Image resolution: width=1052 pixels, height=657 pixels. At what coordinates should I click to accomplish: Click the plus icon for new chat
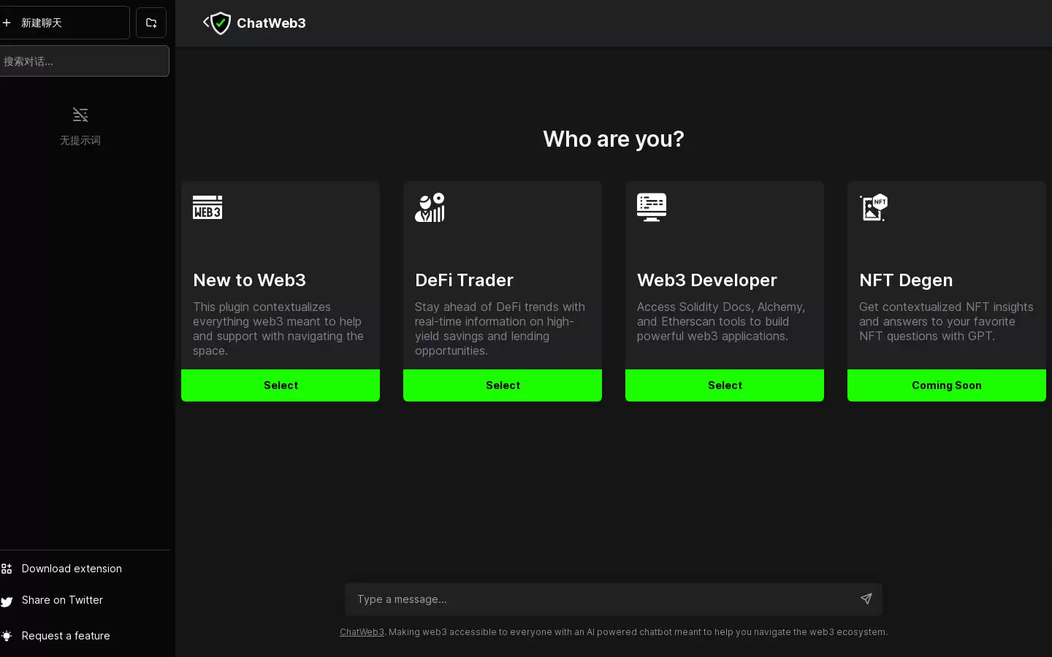[7, 23]
